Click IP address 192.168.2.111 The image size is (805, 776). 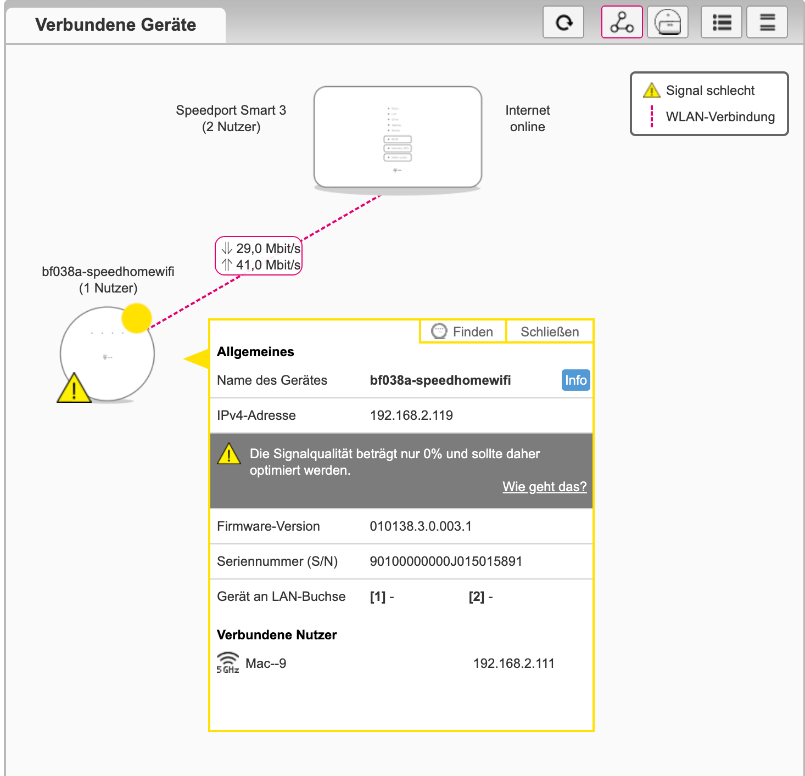coord(514,663)
